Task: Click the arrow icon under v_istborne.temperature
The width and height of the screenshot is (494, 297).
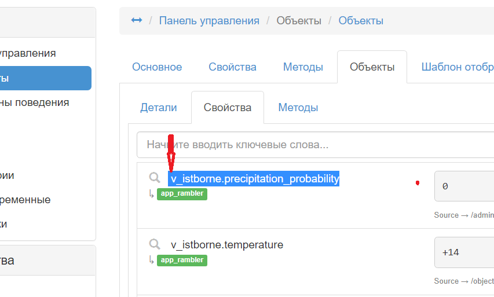Action: coord(151,260)
